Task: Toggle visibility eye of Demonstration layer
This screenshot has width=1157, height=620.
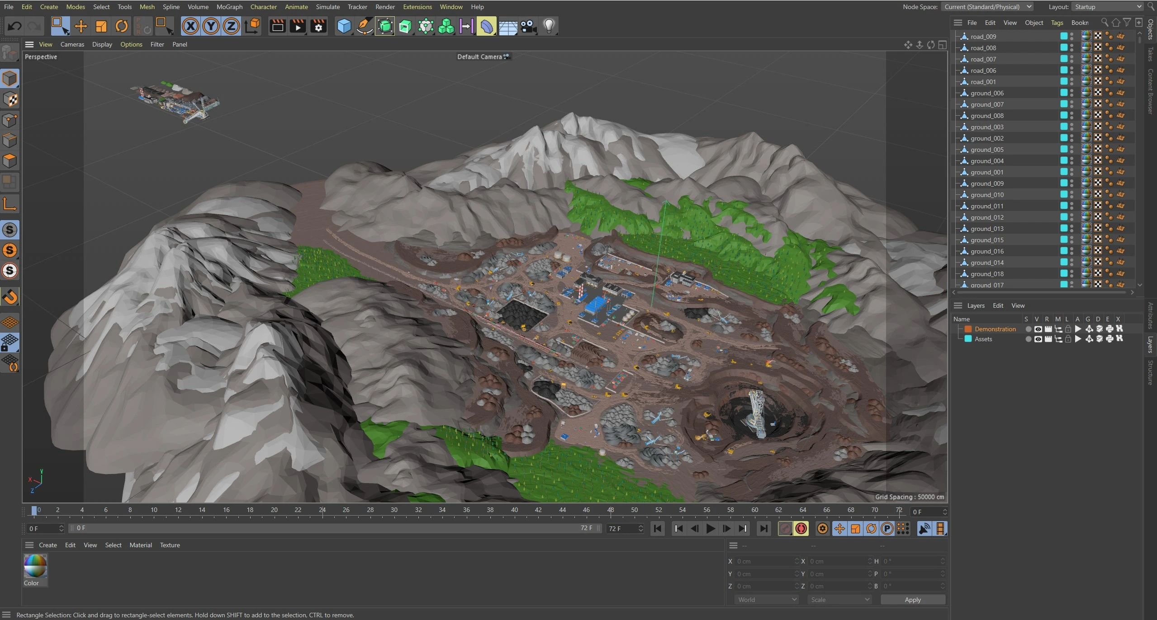Action: click(1038, 329)
